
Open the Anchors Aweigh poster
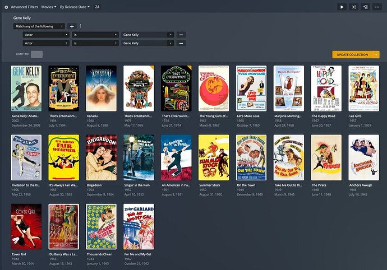(x=364, y=157)
